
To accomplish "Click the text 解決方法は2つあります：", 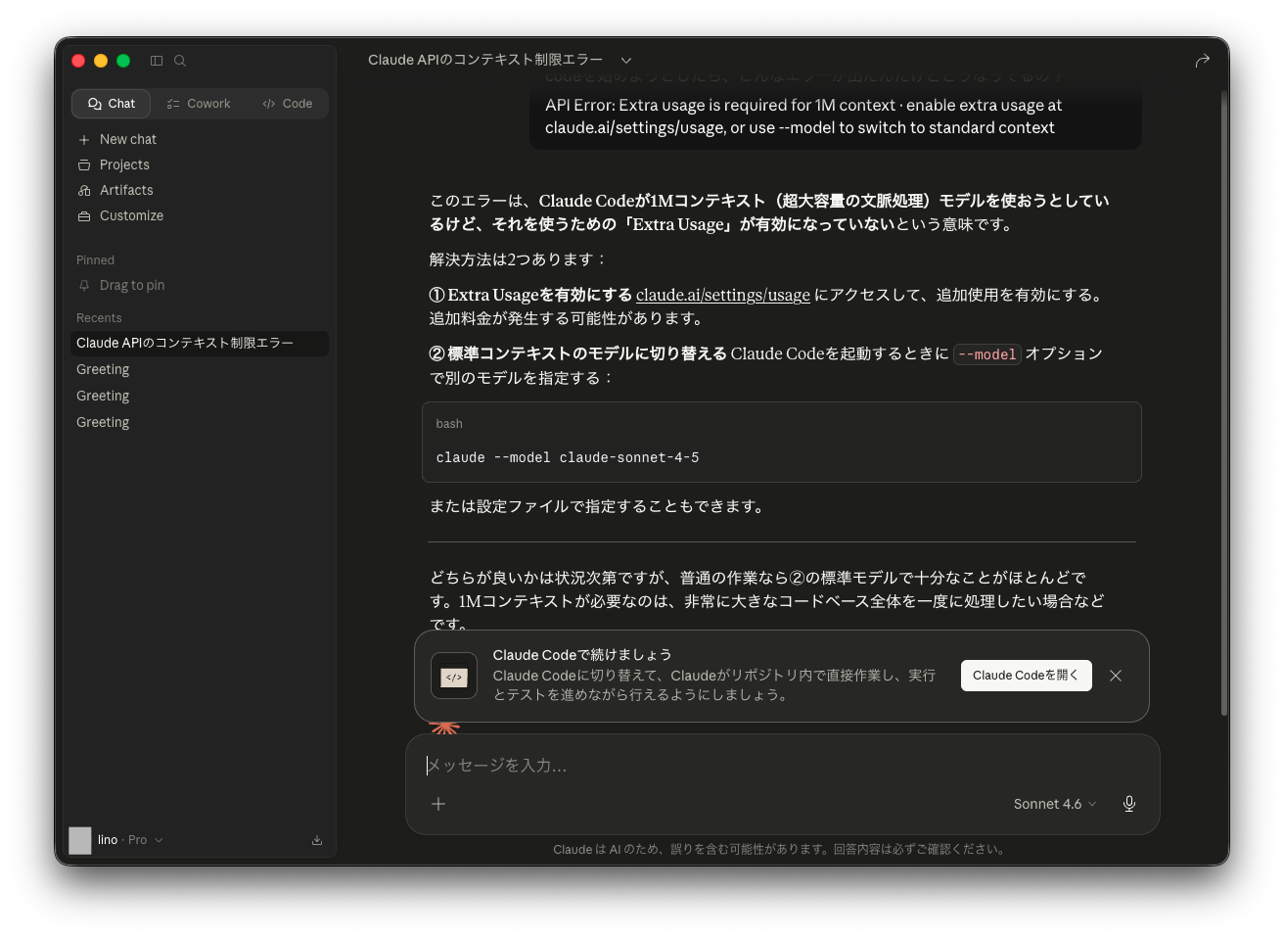I will tap(519, 259).
